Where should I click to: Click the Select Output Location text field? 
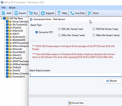(x=76, y=75)
